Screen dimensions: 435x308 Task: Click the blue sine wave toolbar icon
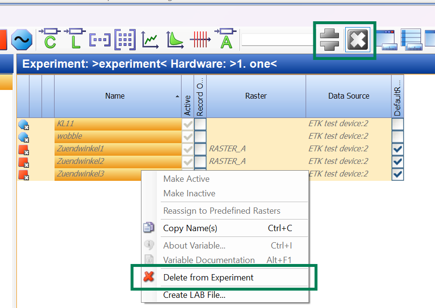(22, 39)
